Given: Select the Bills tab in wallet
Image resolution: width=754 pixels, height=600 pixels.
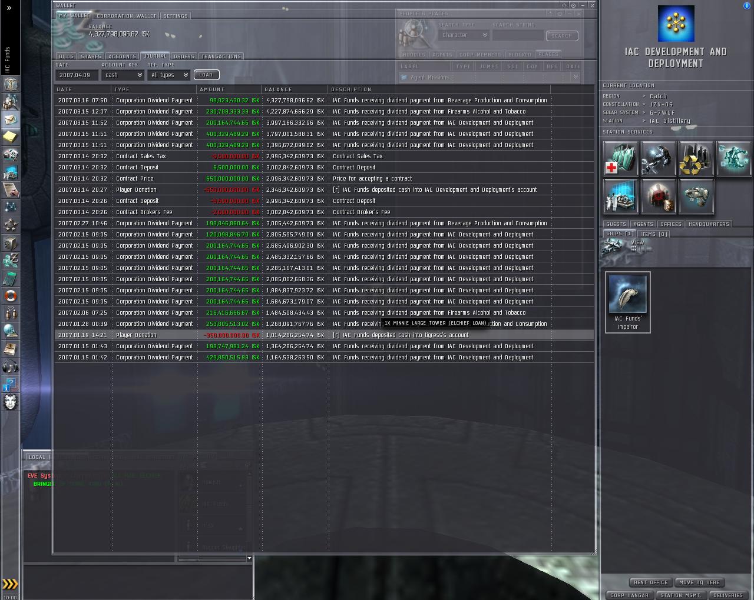Looking at the screenshot, I should point(66,56).
